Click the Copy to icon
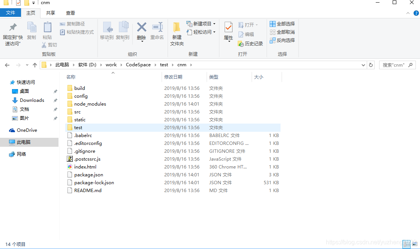Screen dimensions: 420x249 (123, 27)
